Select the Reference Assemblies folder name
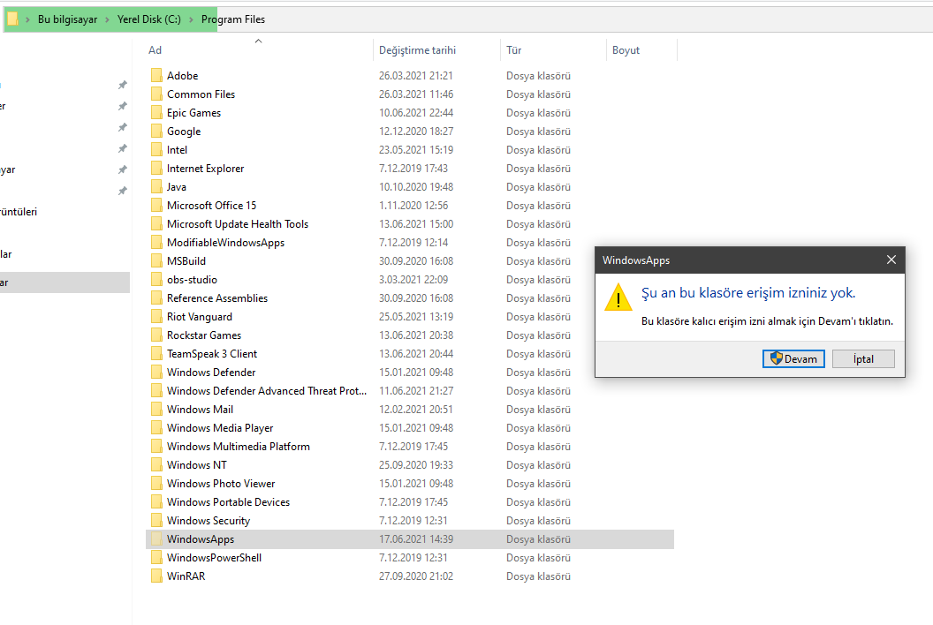This screenshot has width=933, height=625. click(217, 297)
